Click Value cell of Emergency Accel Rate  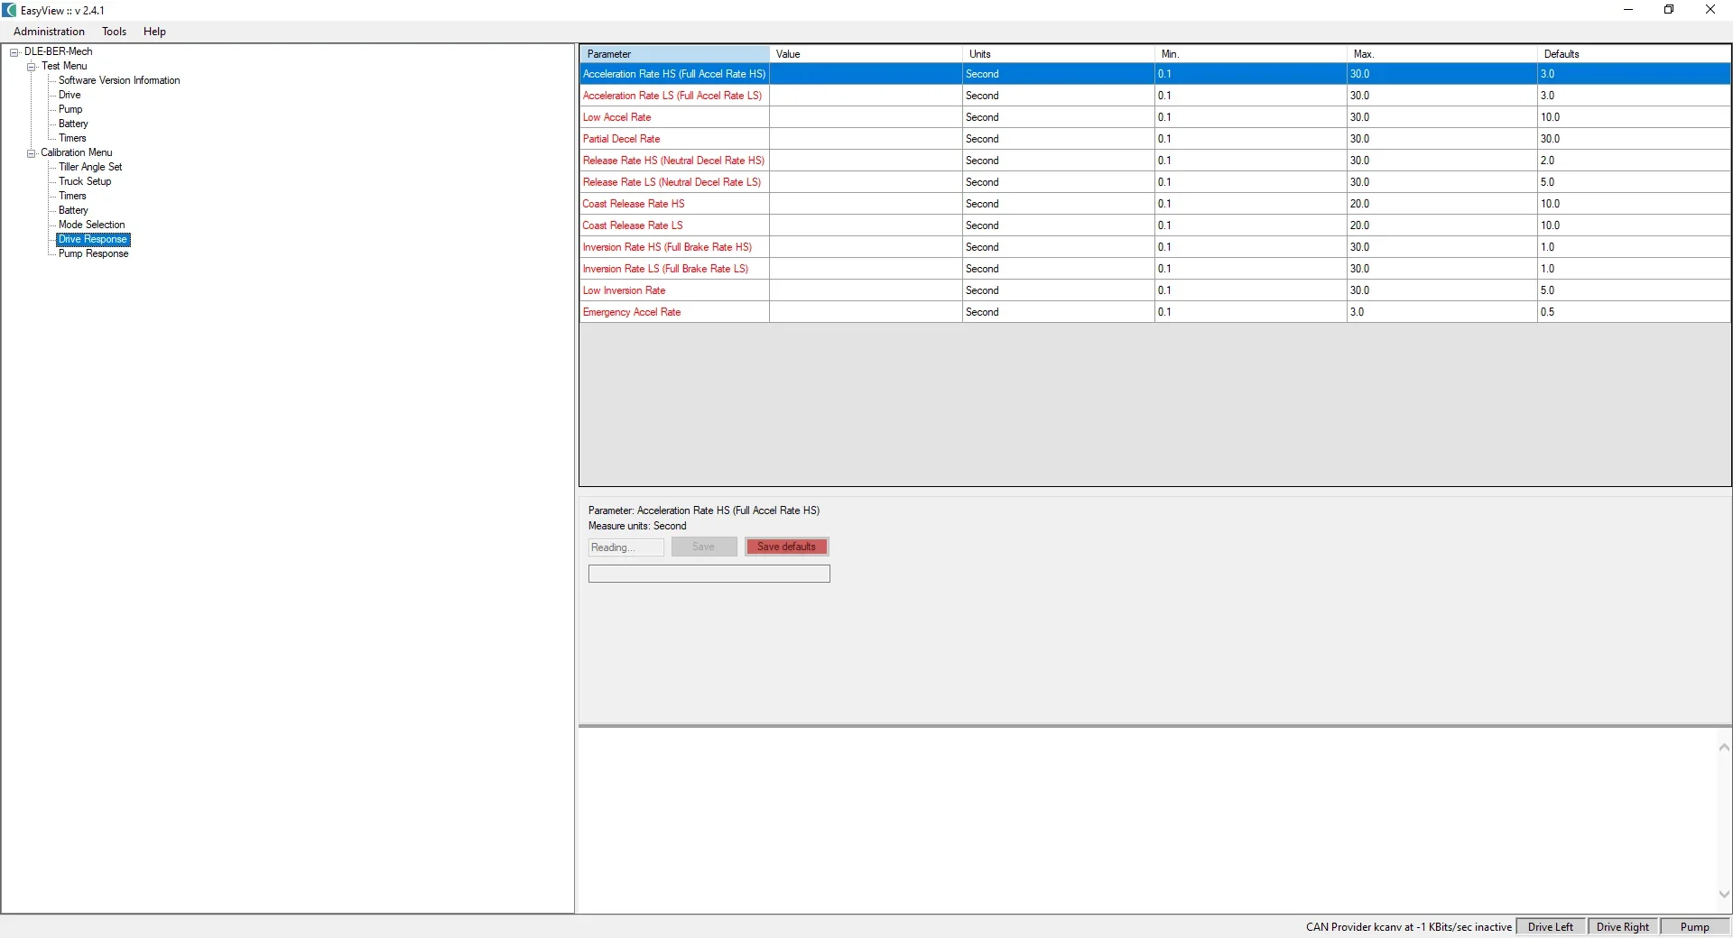[x=866, y=312]
